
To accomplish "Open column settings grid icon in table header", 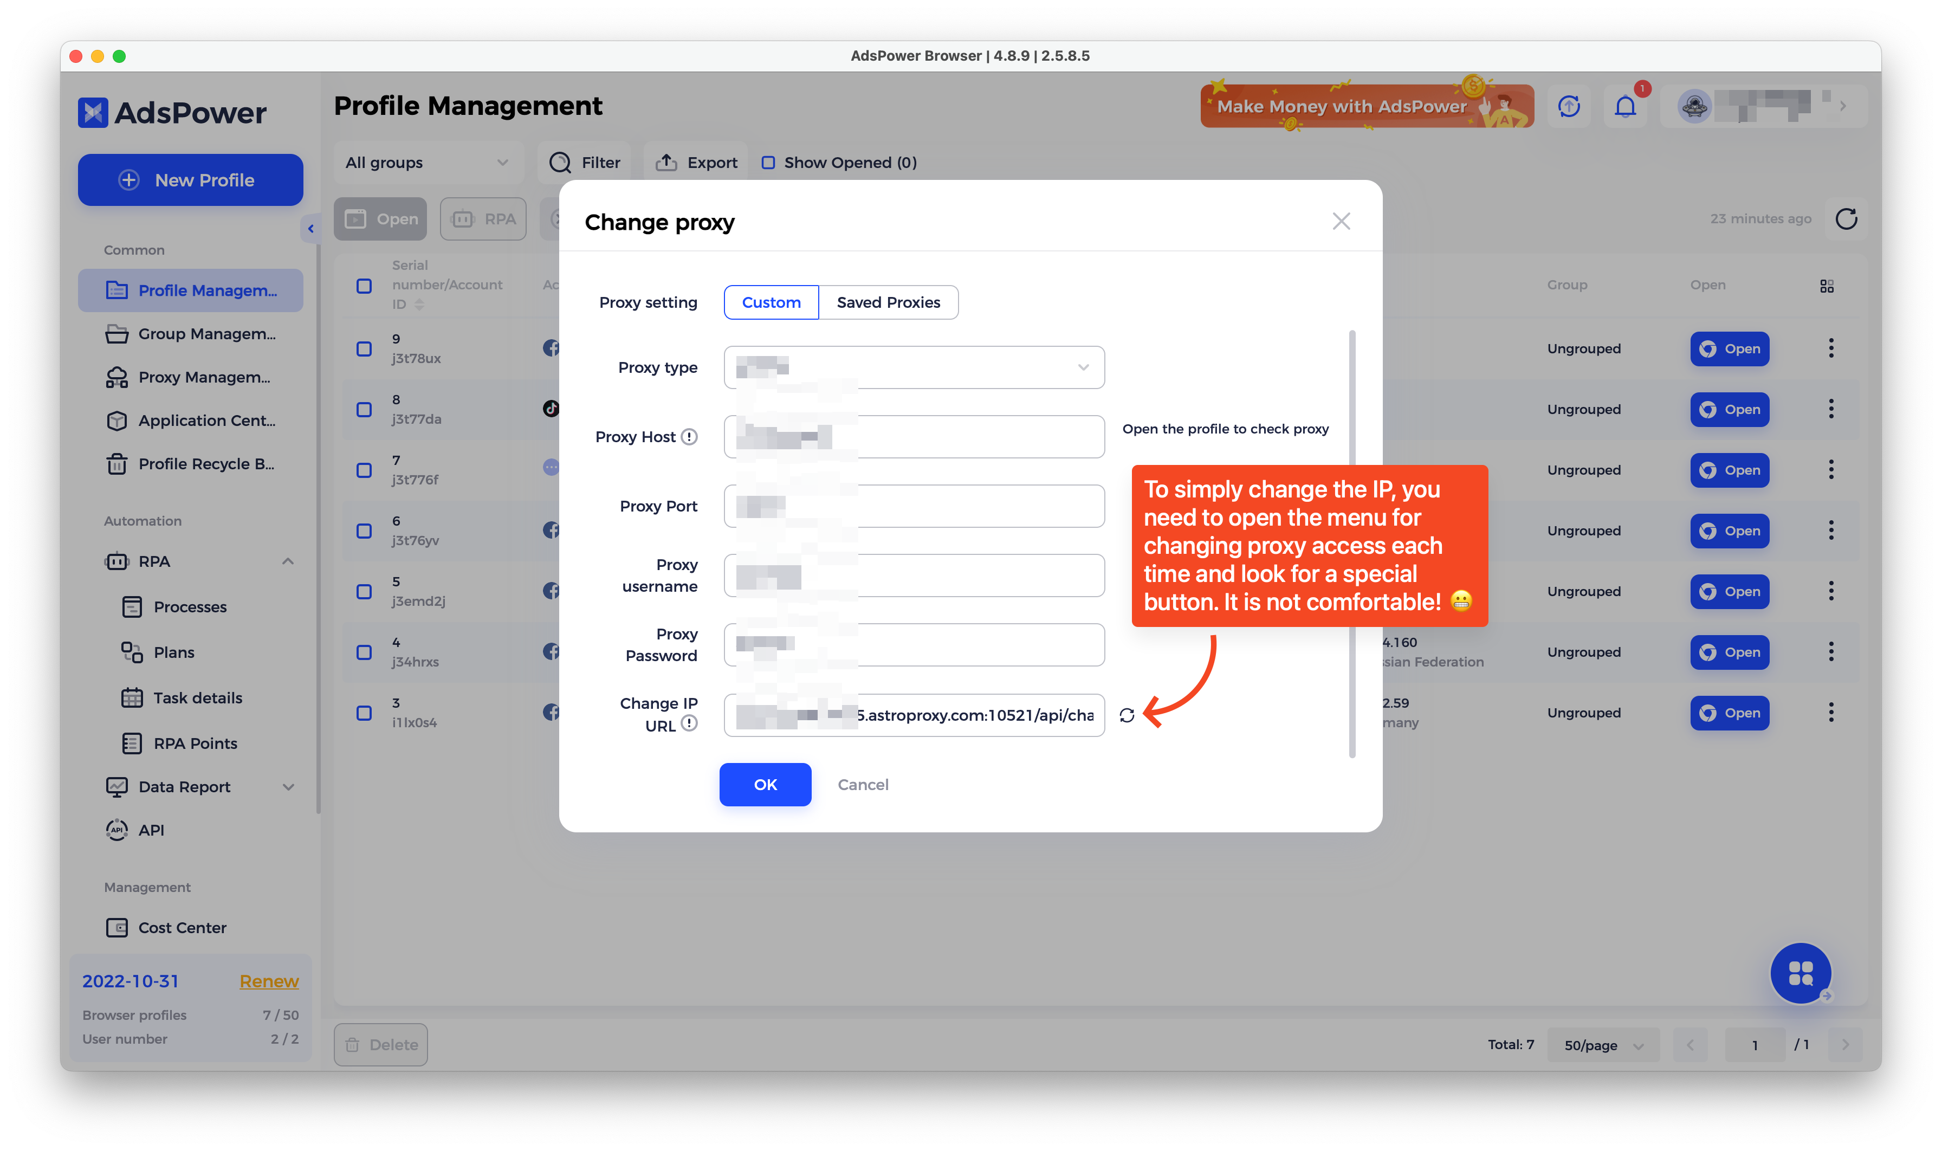I will point(1827,286).
